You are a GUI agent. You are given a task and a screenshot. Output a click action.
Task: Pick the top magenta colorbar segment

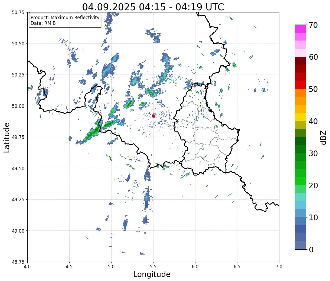coord(300,29)
